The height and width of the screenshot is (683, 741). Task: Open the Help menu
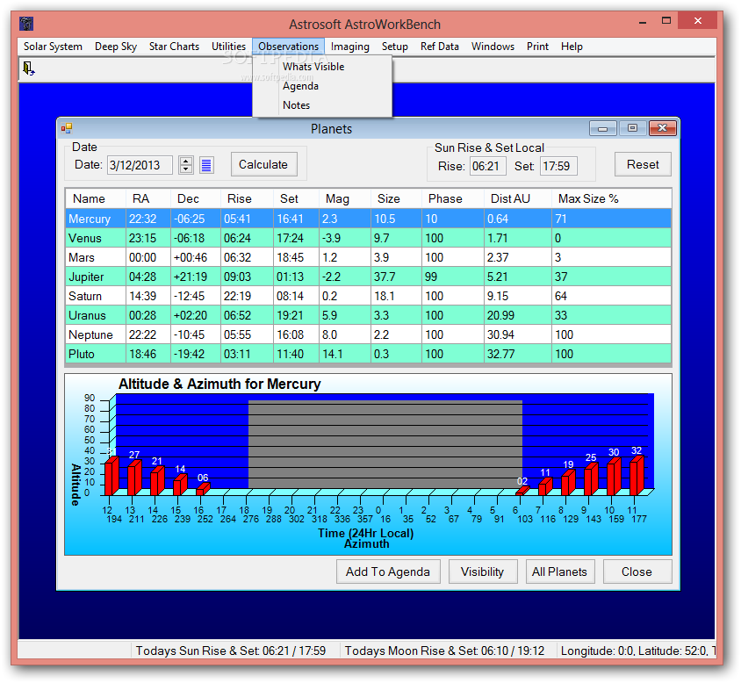[x=572, y=47]
